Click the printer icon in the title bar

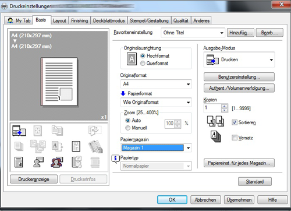click(x=5, y=6)
